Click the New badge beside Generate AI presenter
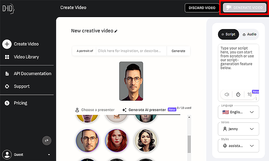The height and width of the screenshot is (161, 269). tap(172, 109)
